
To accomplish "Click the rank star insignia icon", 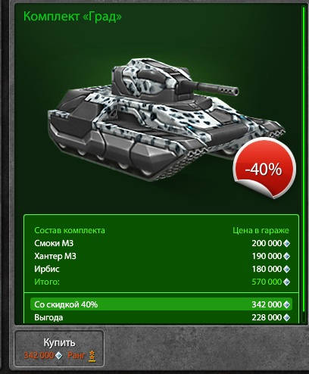I will [92, 356].
